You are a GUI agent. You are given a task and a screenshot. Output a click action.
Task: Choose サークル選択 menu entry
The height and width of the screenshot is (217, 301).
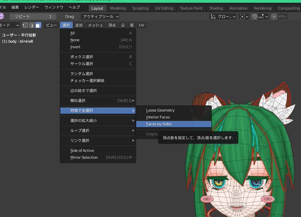click(98, 64)
